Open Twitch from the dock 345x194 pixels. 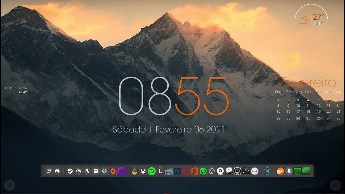49,171
